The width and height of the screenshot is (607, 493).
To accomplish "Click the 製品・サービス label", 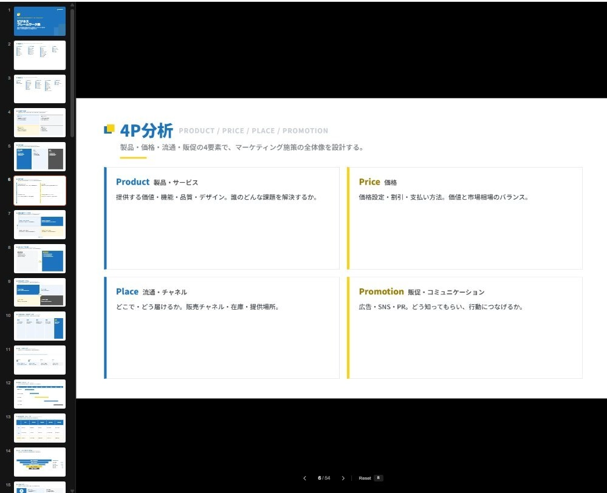I will (176, 183).
